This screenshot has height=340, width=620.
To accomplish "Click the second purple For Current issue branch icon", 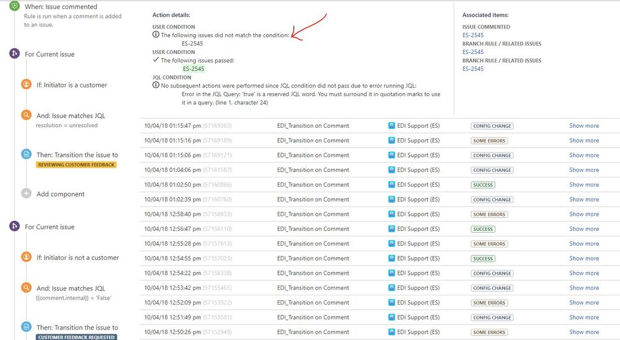I will pos(14,226).
